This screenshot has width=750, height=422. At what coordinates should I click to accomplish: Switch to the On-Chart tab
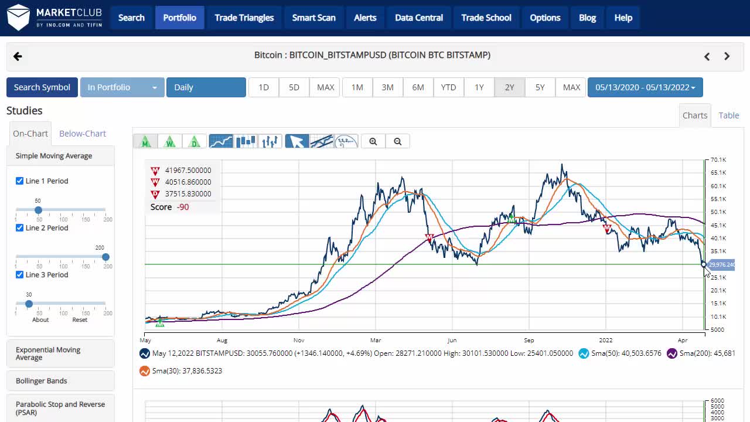point(30,134)
